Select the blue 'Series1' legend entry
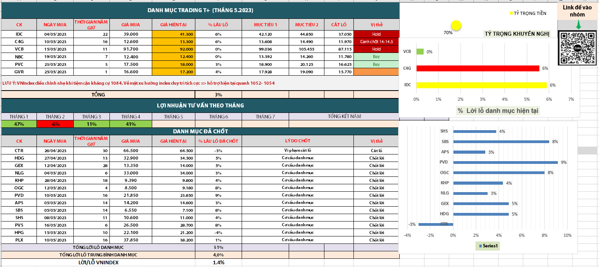This screenshot has height=267, width=599. click(x=488, y=246)
